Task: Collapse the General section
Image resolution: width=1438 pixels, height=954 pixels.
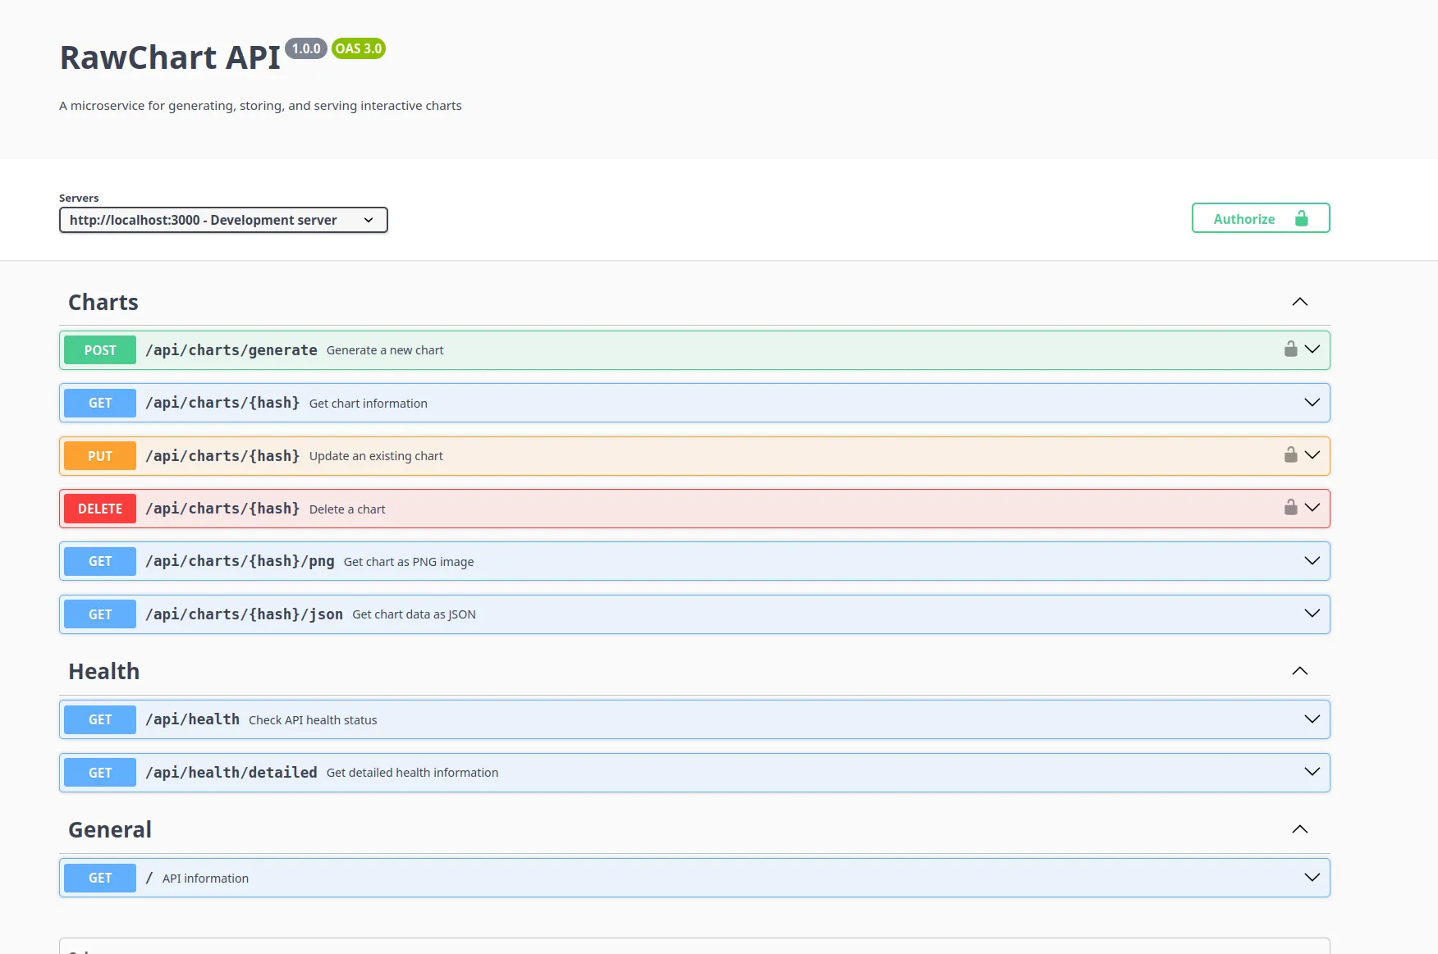Action: point(1300,829)
